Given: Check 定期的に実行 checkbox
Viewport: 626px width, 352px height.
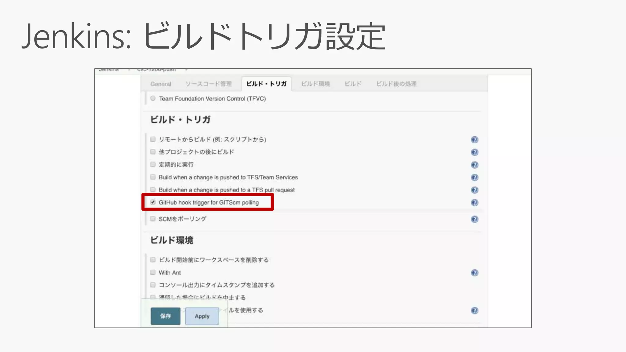Looking at the screenshot, I should (153, 164).
